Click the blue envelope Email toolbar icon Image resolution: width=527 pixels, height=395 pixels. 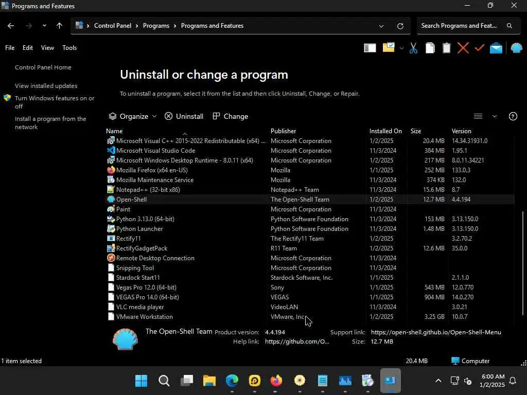[496, 48]
